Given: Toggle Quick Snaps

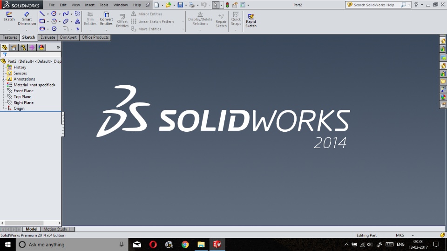Looking at the screenshot, I should pos(236,19).
